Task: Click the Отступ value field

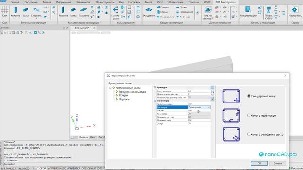Action: click(x=199, y=124)
